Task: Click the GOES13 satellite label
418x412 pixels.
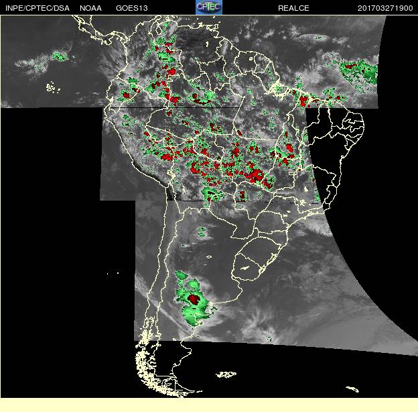Action: point(132,8)
